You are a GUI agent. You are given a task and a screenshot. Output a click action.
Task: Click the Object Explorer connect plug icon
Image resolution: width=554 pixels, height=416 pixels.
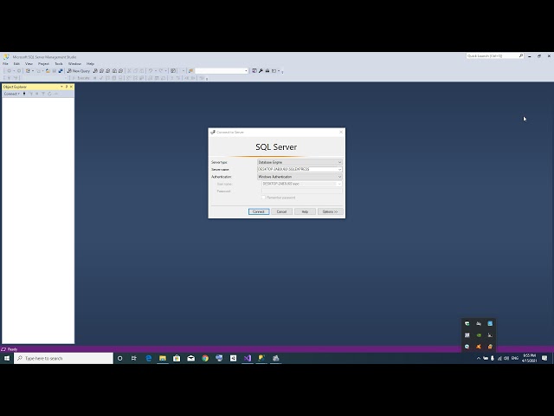coord(24,94)
